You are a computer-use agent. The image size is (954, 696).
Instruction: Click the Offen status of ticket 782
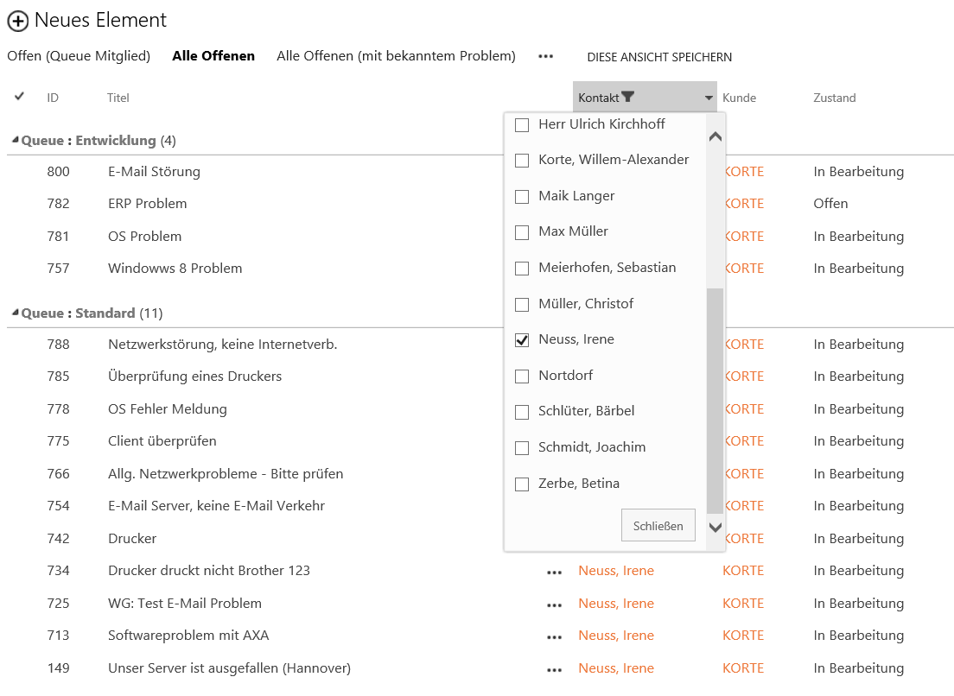pyautogui.click(x=830, y=204)
